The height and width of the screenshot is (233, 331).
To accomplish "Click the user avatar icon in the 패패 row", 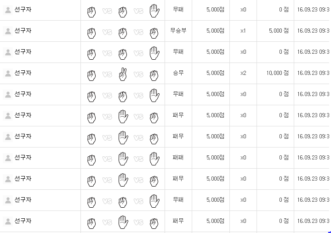I will [8, 158].
